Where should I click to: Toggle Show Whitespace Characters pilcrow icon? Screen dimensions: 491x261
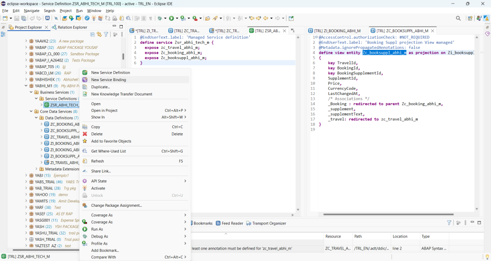(x=151, y=19)
